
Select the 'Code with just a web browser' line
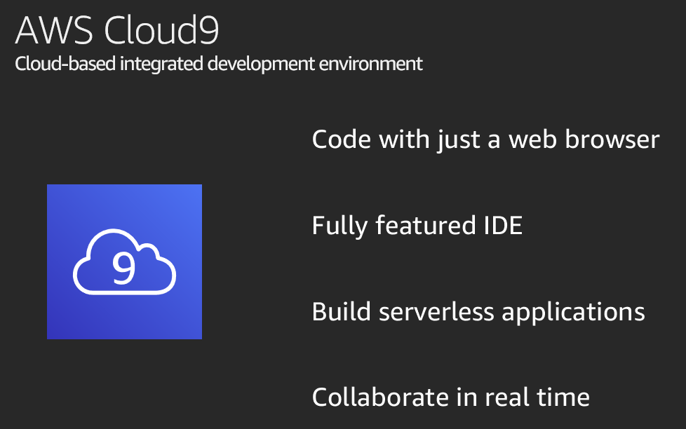(485, 140)
